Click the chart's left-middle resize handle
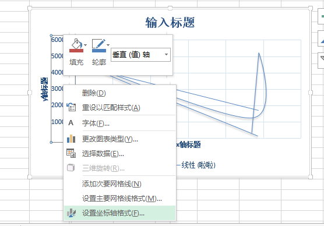 (30, 93)
